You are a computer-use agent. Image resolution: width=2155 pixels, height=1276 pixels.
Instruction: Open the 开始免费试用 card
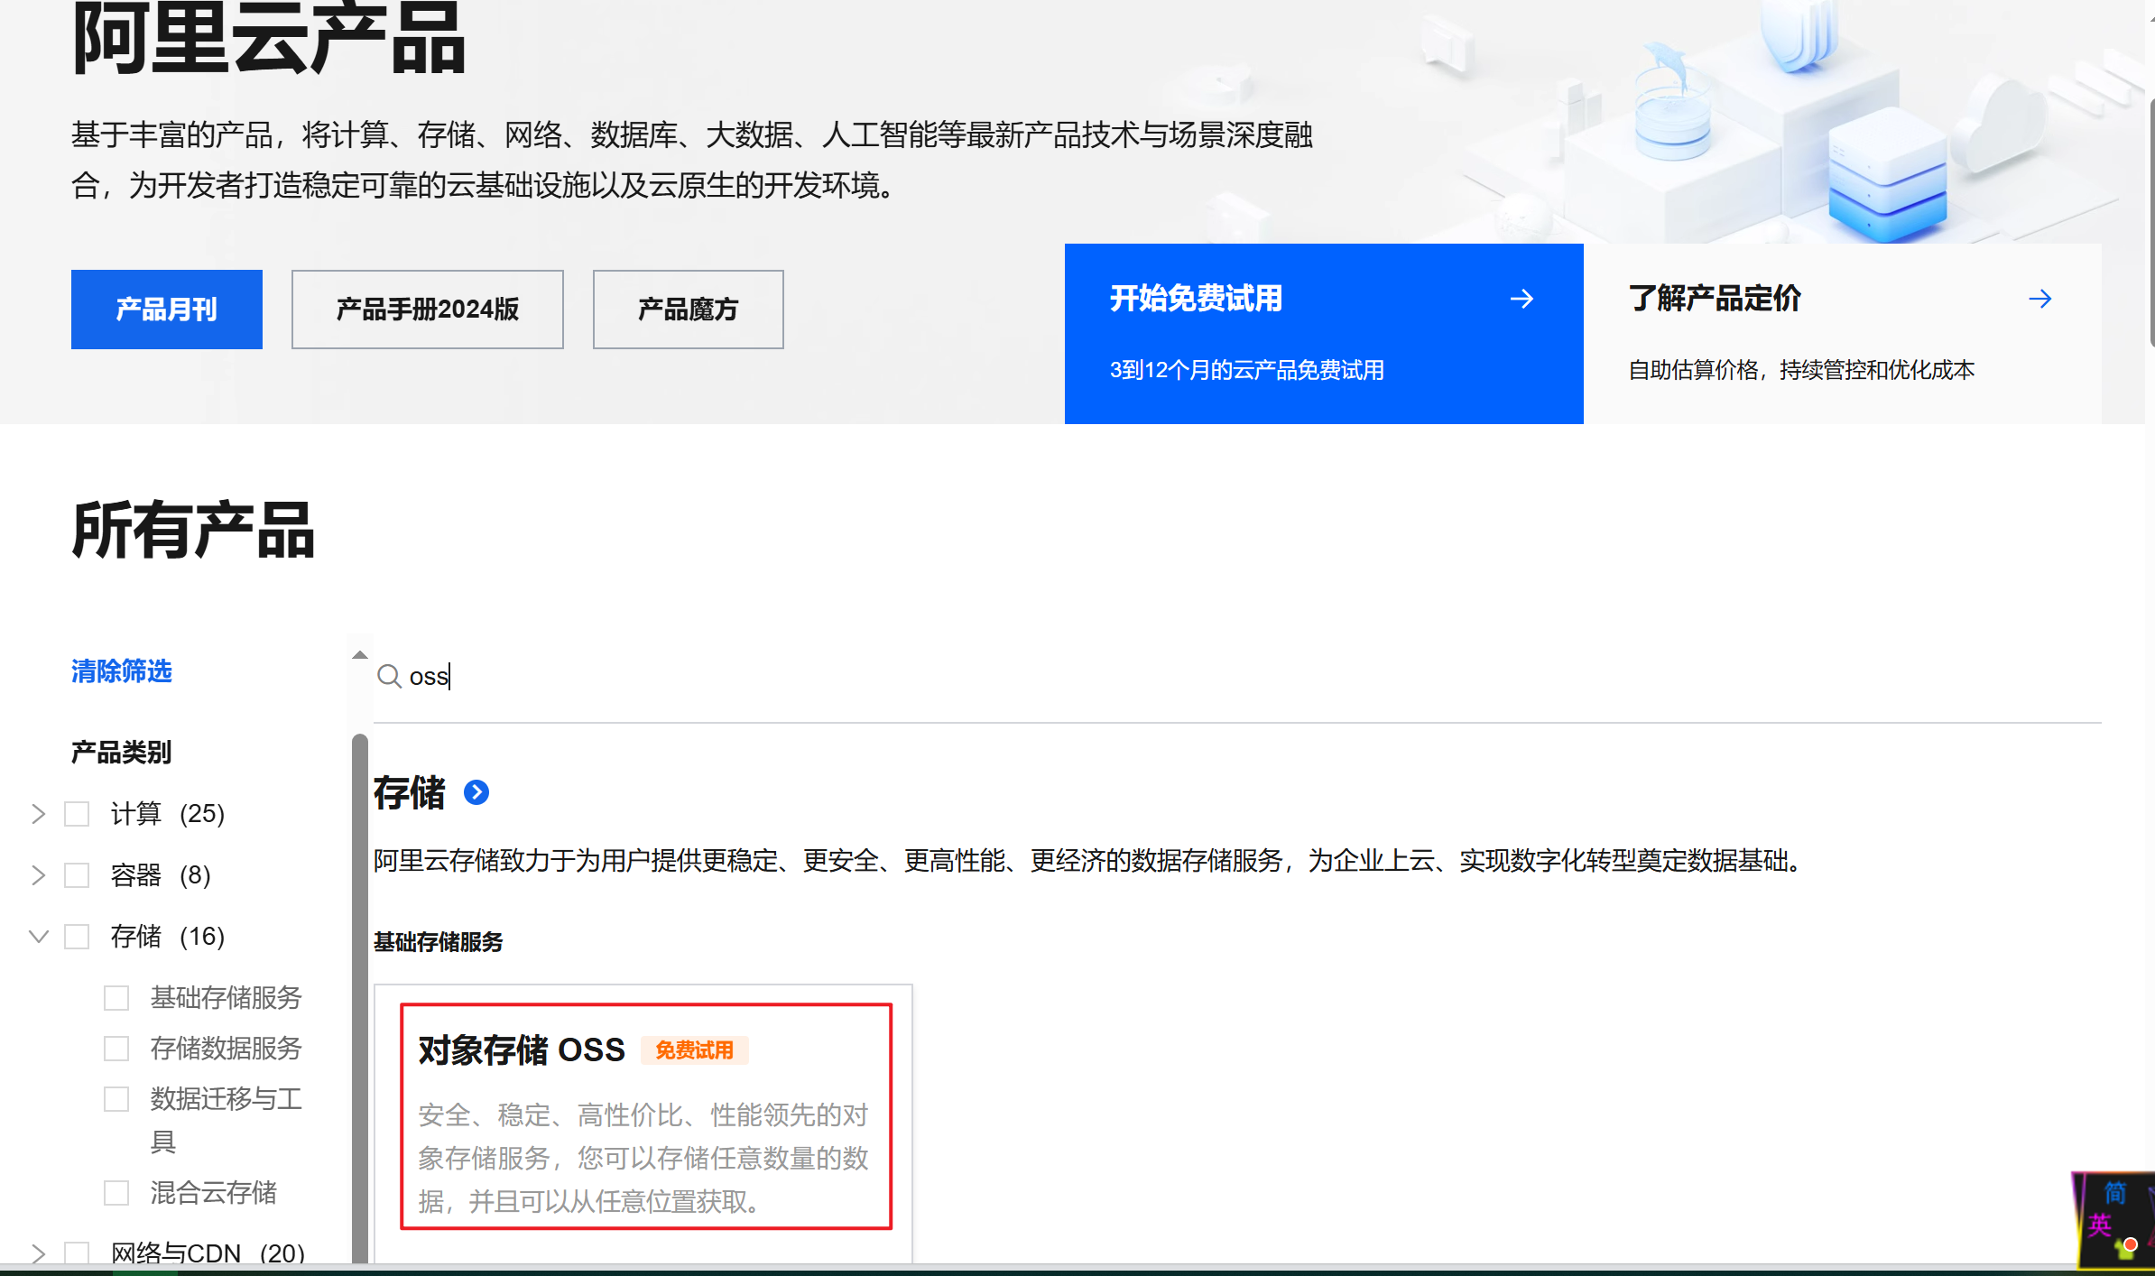tap(1324, 334)
